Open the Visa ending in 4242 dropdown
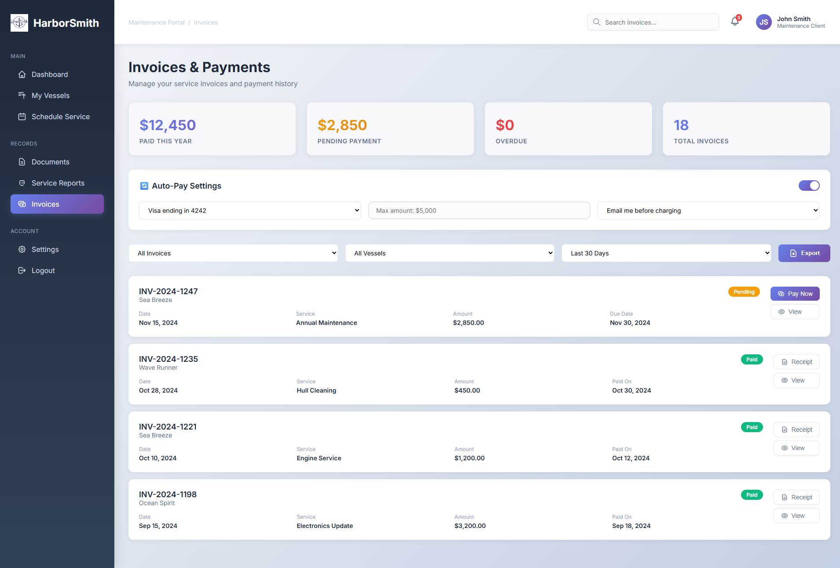 pos(250,211)
